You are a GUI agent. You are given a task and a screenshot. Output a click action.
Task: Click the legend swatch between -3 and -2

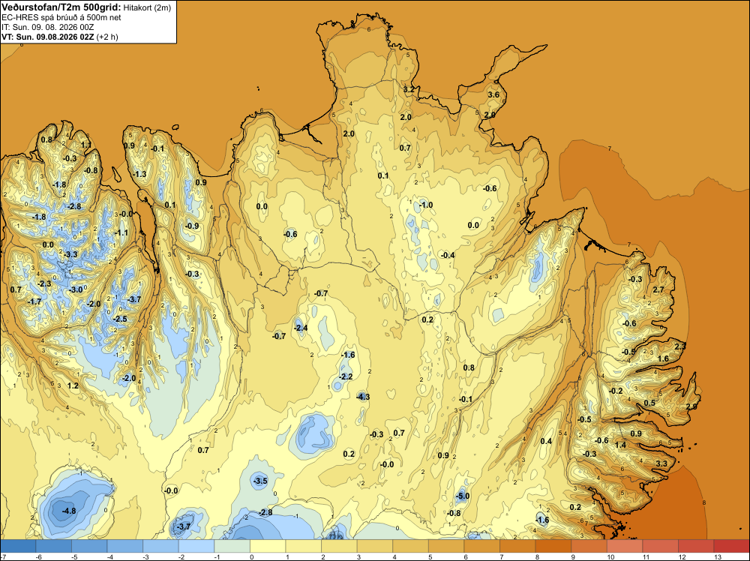click(160, 546)
